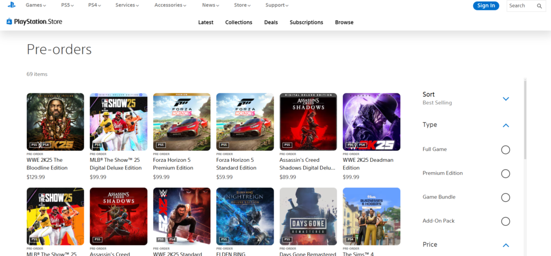Screen dimensions: 551x256
Task: Select the Premium Edition filter
Action: click(505, 174)
